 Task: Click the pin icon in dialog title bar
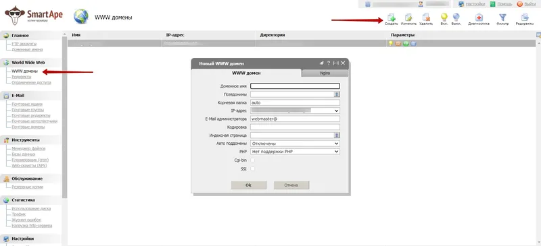322,63
